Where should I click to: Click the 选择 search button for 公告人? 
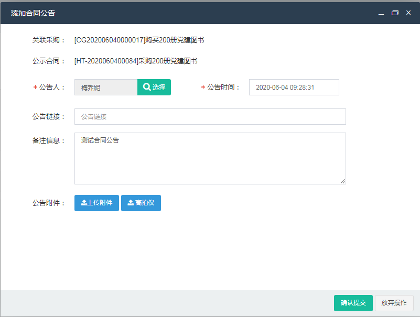(154, 88)
